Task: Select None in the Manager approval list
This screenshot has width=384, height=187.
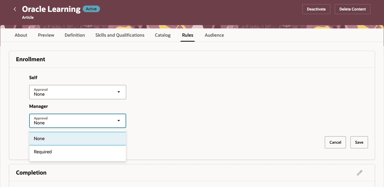Action: coord(78,138)
